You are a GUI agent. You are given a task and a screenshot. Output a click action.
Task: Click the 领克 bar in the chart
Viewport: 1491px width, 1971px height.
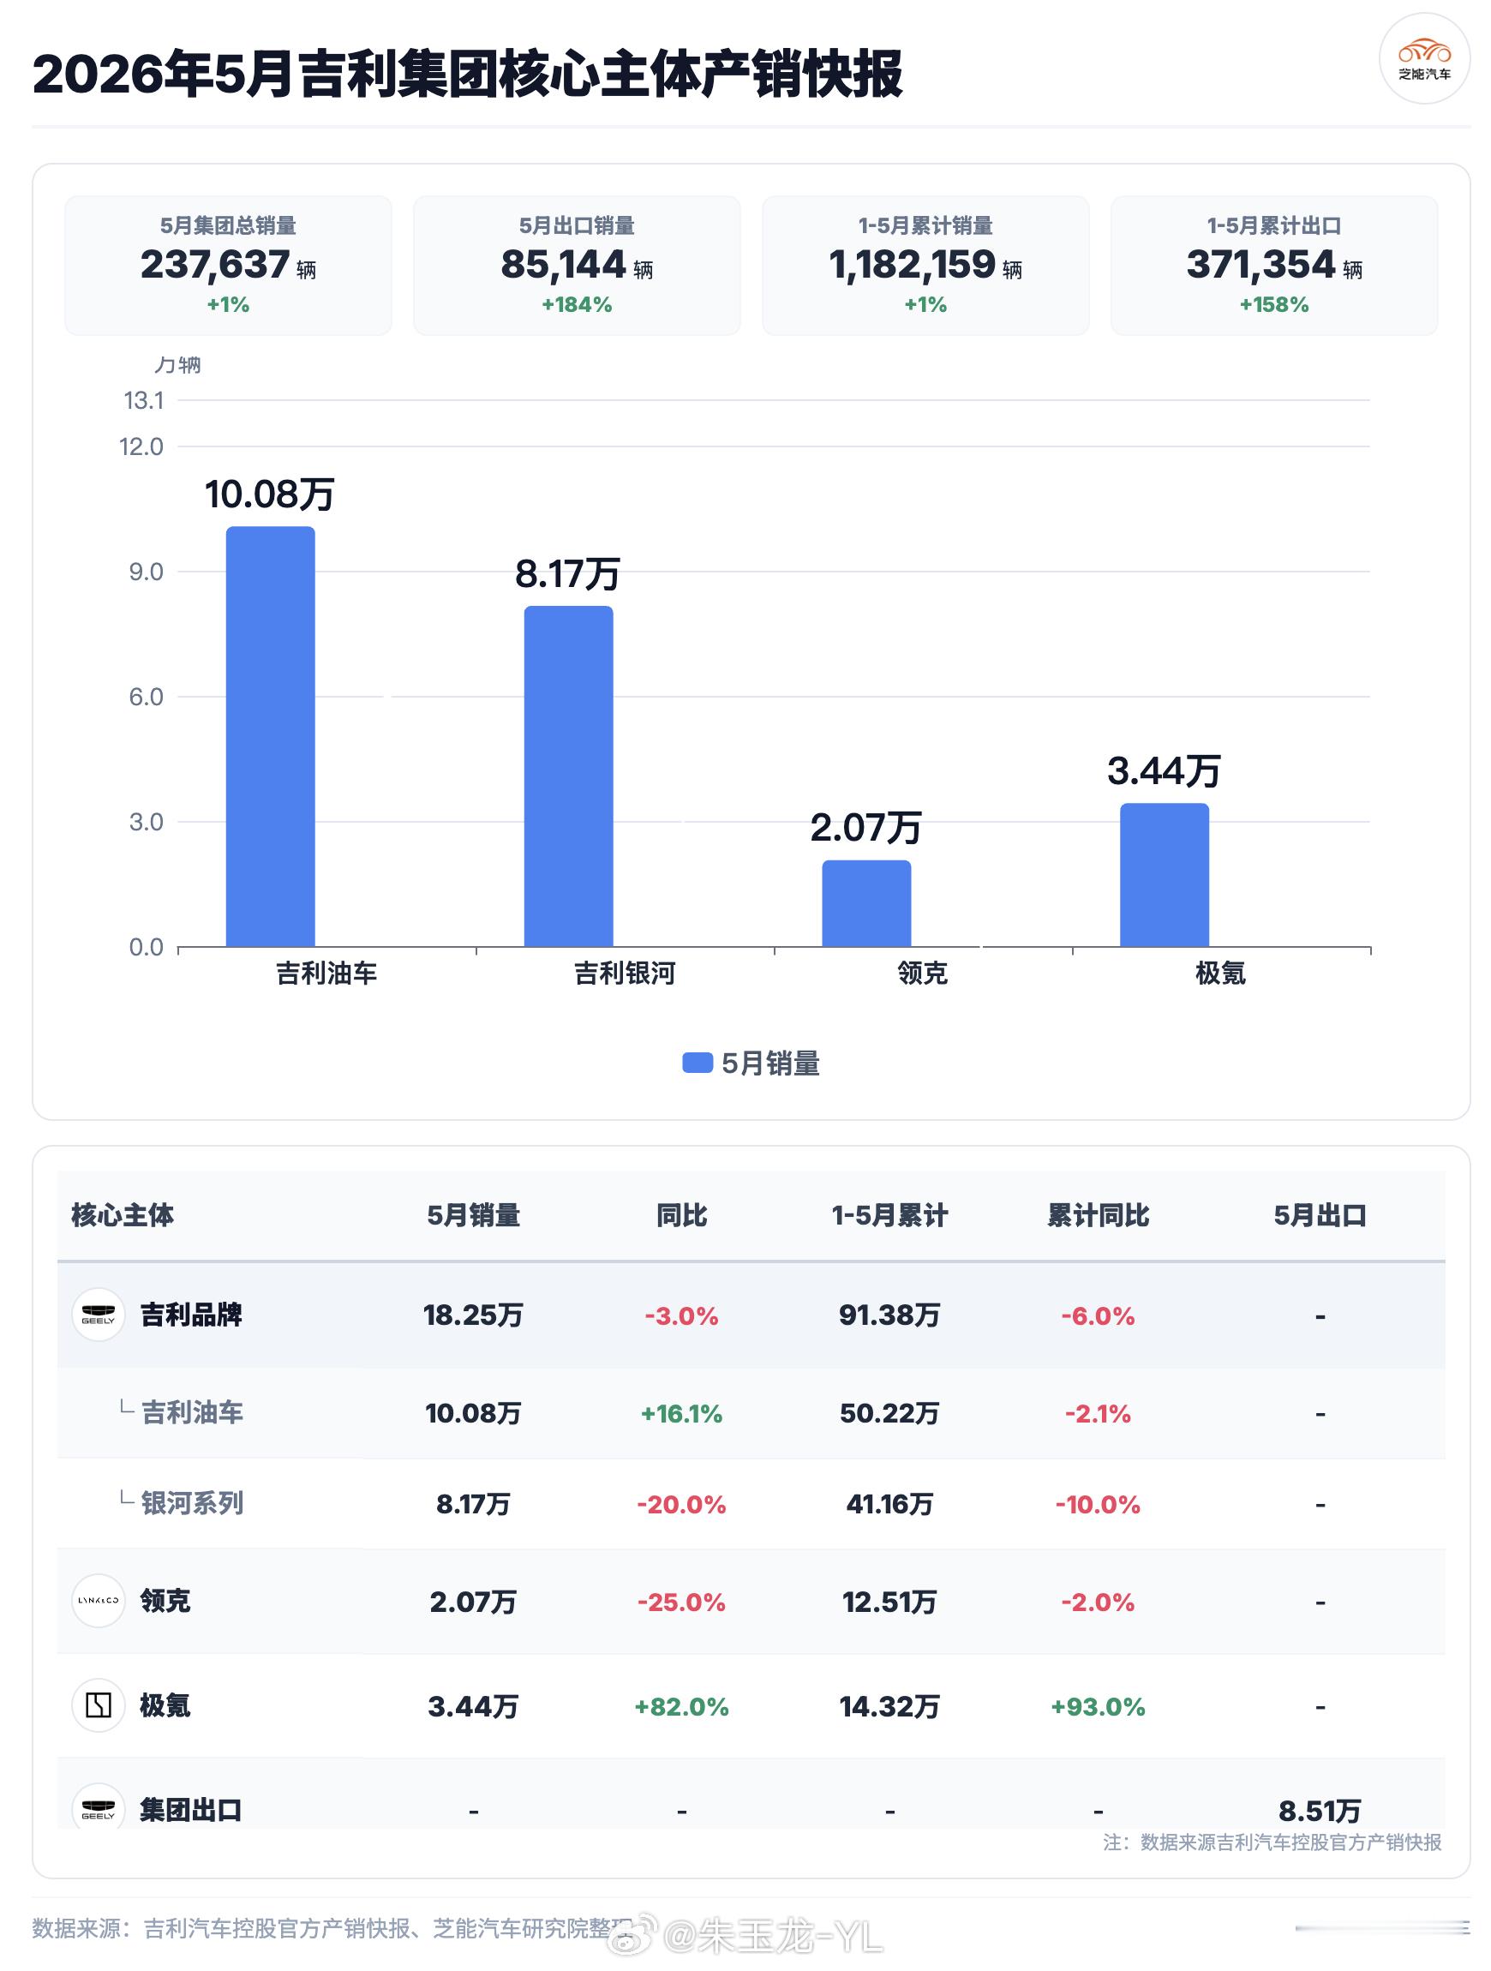866,902
